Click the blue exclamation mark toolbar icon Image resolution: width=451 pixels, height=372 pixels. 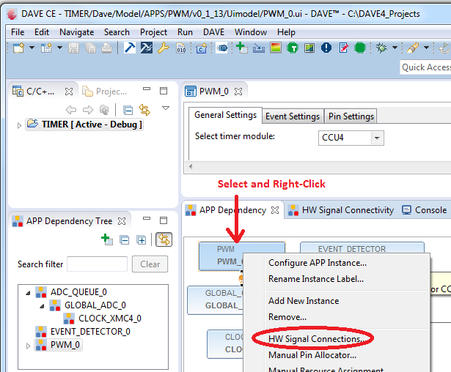pos(326,48)
